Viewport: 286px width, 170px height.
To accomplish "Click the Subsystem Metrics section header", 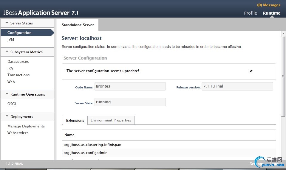I will click(x=27, y=52).
